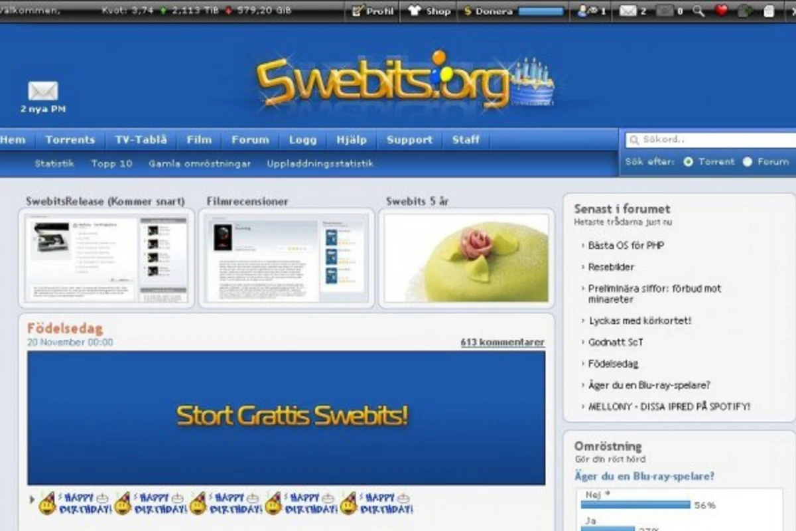Open poll link Äger du en Blu-ray-spelare?

click(644, 477)
